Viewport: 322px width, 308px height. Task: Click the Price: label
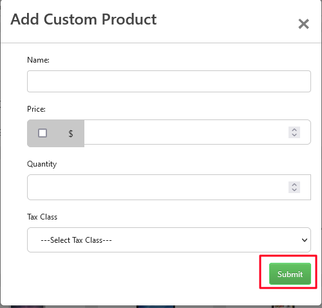coord(36,109)
